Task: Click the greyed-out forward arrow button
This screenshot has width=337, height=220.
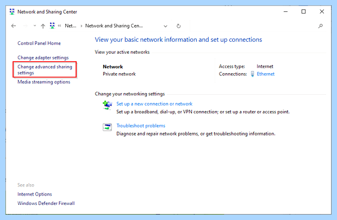Action: (26, 26)
